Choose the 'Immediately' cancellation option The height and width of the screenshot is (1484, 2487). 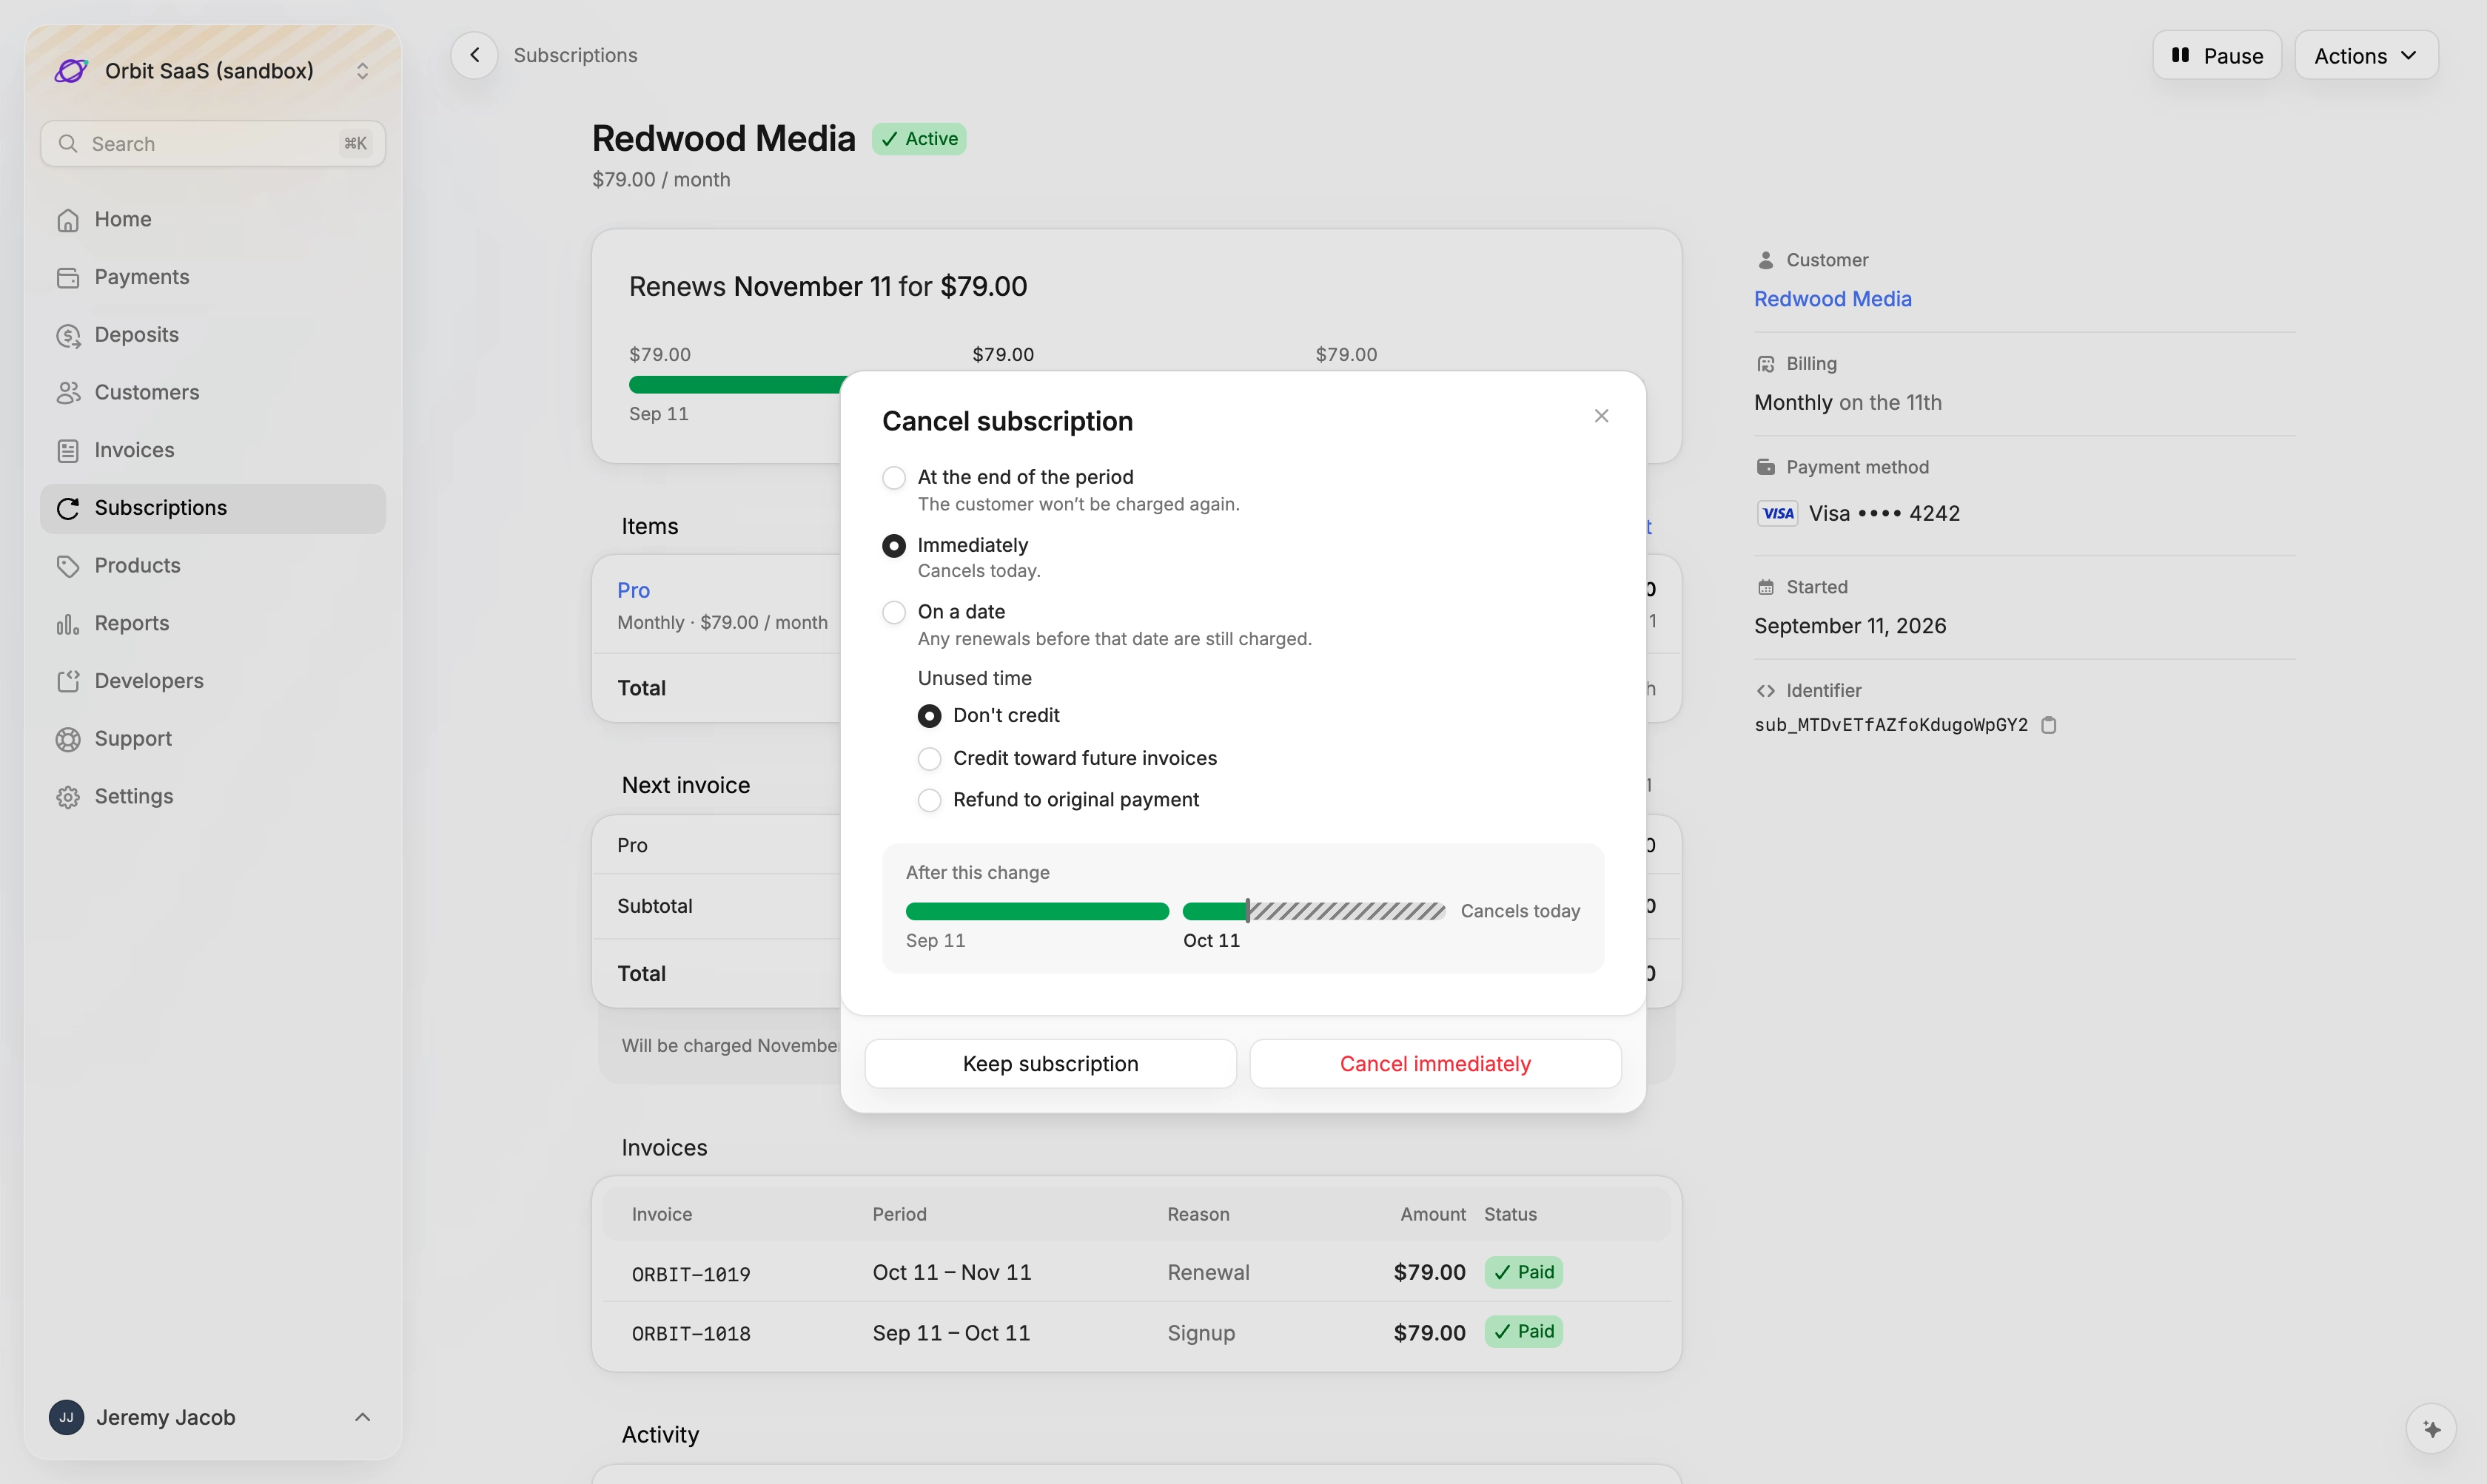893,546
